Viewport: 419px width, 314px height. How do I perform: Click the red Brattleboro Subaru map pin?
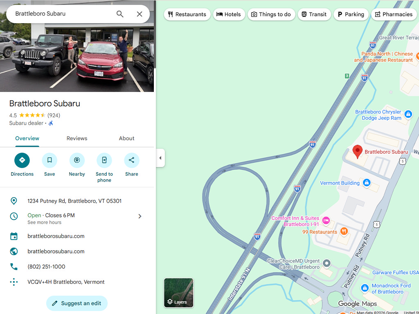(357, 151)
